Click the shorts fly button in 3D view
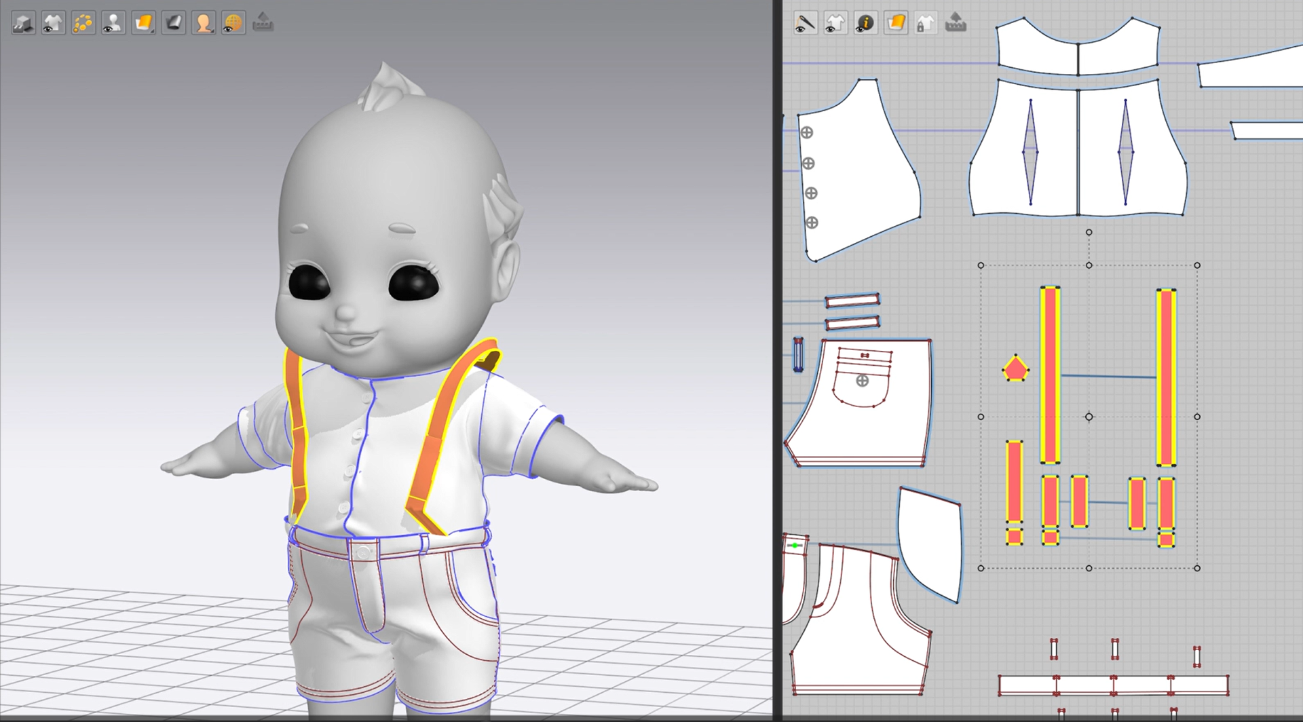Image resolution: width=1303 pixels, height=722 pixels. [x=364, y=552]
